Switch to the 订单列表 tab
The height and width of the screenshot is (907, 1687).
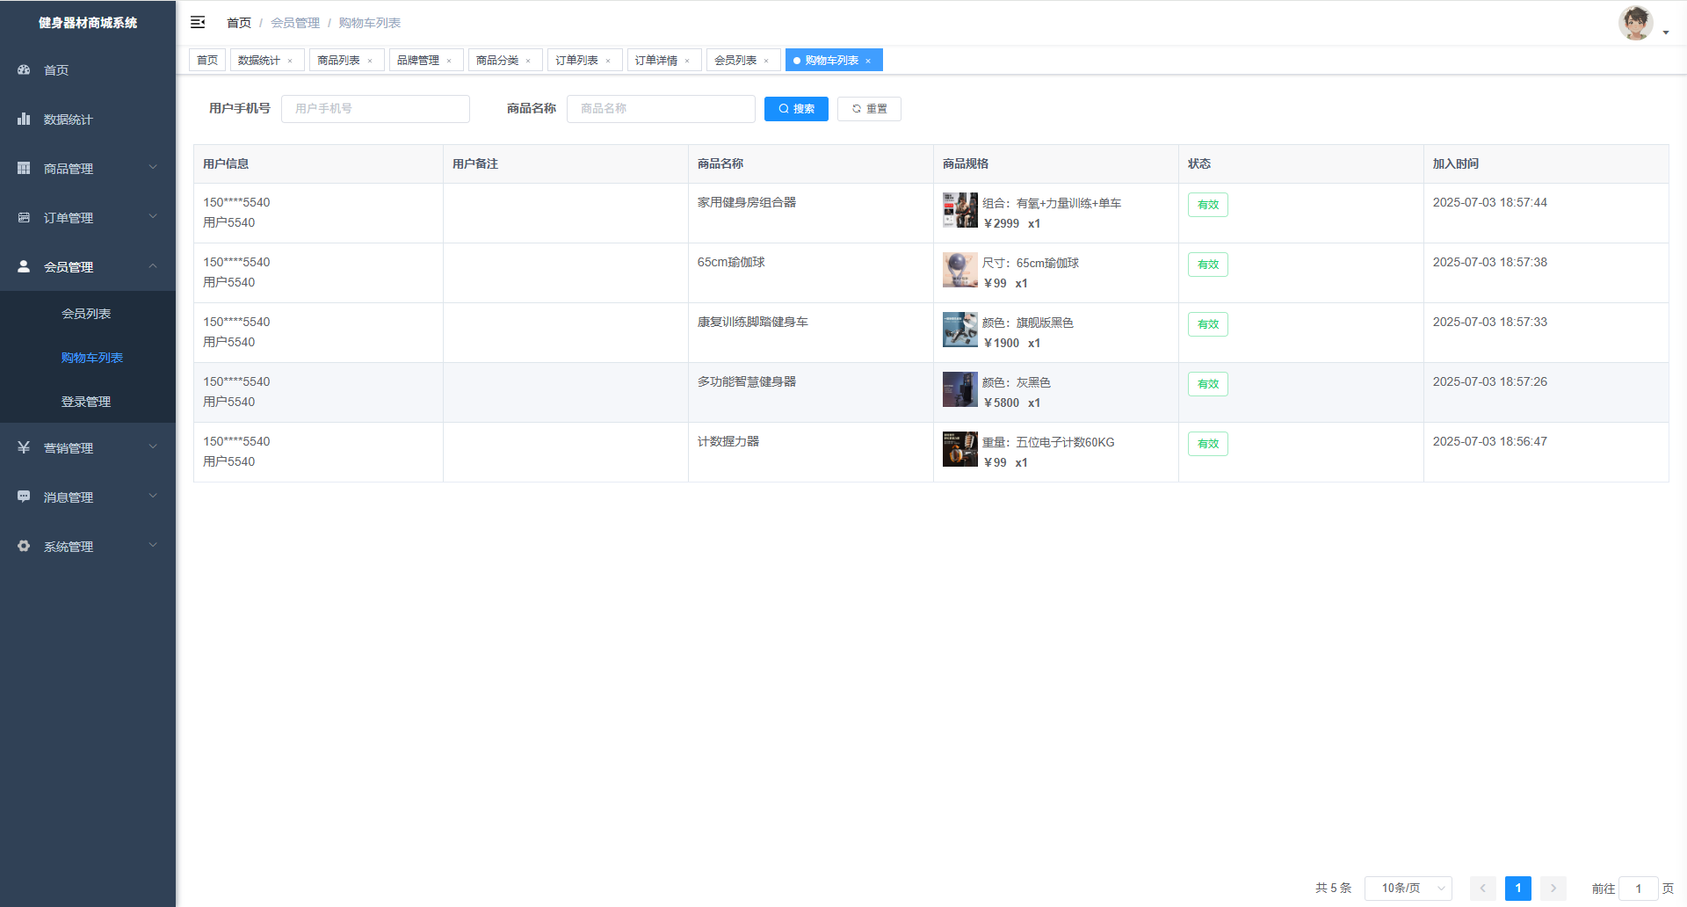coord(576,60)
